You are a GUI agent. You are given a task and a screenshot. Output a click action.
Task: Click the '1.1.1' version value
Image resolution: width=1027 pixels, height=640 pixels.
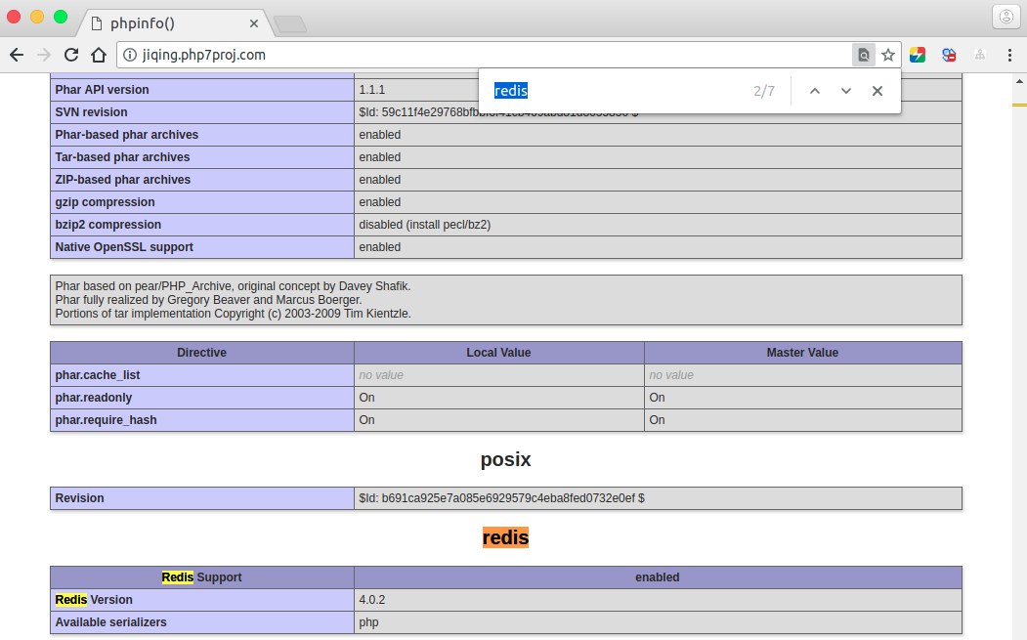372,90
